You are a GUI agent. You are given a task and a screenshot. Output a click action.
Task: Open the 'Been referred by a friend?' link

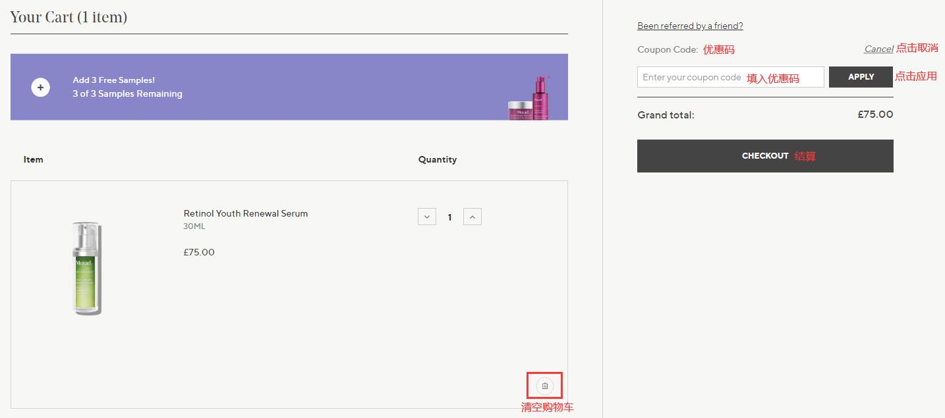(x=690, y=26)
